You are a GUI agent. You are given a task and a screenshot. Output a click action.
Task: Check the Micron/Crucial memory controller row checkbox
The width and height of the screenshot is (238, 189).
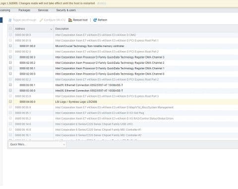coord(10,46)
